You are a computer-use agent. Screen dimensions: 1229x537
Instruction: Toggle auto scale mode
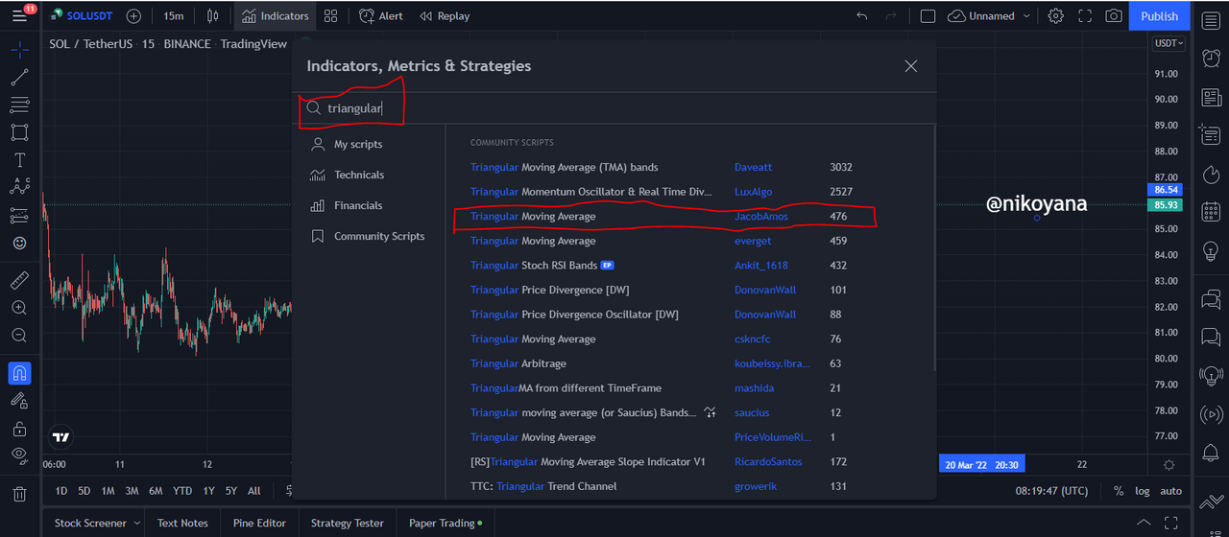(x=1171, y=491)
